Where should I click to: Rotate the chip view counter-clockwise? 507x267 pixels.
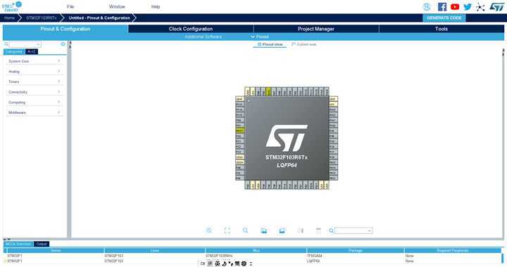click(282, 230)
